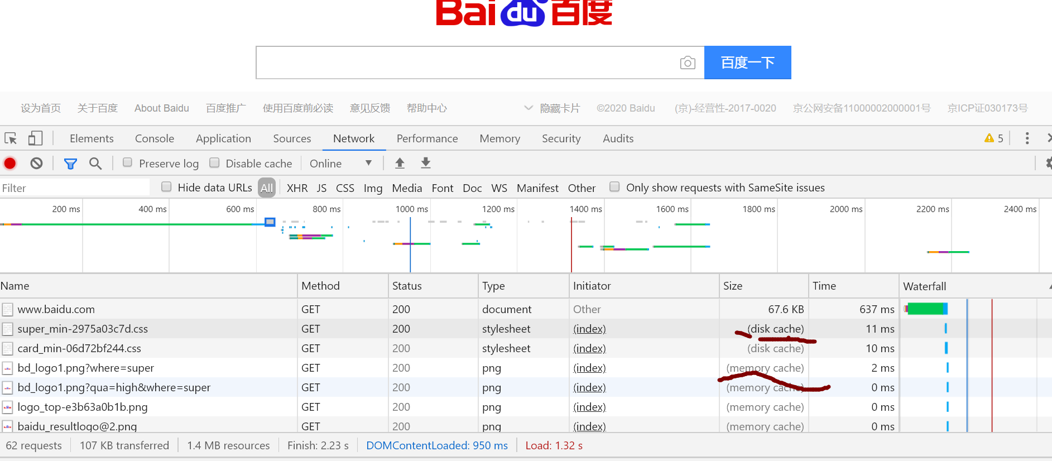
Task: Filter requests by Media
Action: [x=407, y=188]
